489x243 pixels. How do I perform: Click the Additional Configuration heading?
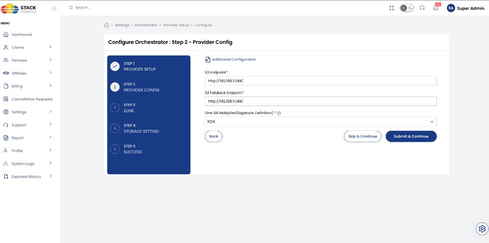pyautogui.click(x=234, y=59)
